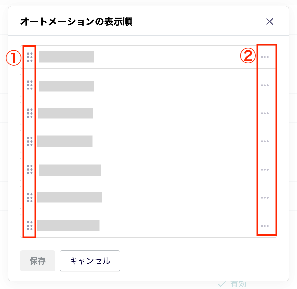Click the drag handle icon on the first row
Viewport: 297px width, 289px height.
click(x=29, y=57)
